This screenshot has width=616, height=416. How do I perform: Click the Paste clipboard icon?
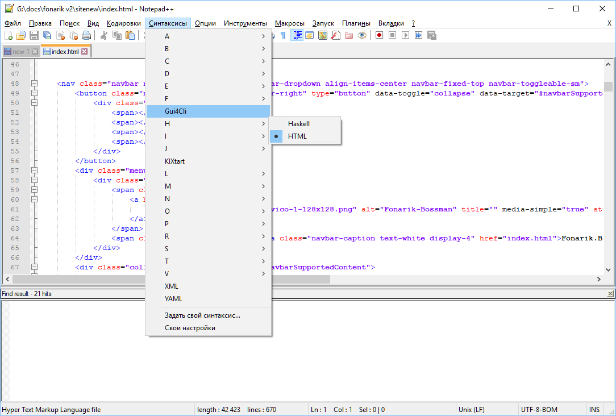(x=130, y=35)
